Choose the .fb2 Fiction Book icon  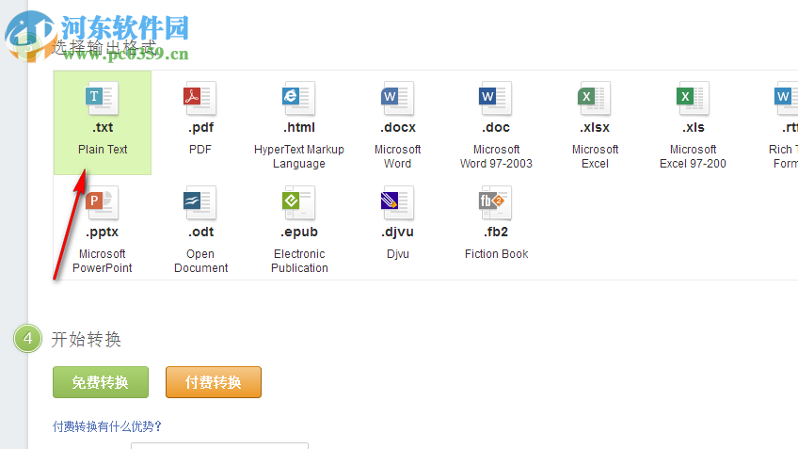coord(496,202)
